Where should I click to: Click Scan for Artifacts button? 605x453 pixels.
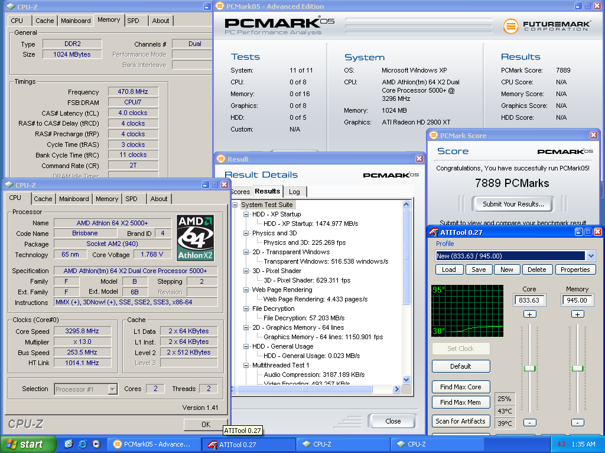click(x=461, y=421)
